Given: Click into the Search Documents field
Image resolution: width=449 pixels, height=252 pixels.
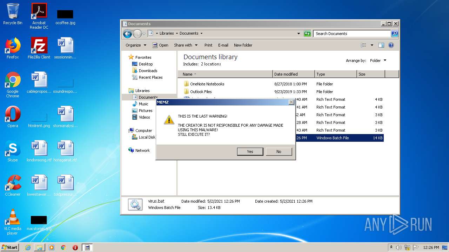Looking at the screenshot, I should (x=352, y=34).
